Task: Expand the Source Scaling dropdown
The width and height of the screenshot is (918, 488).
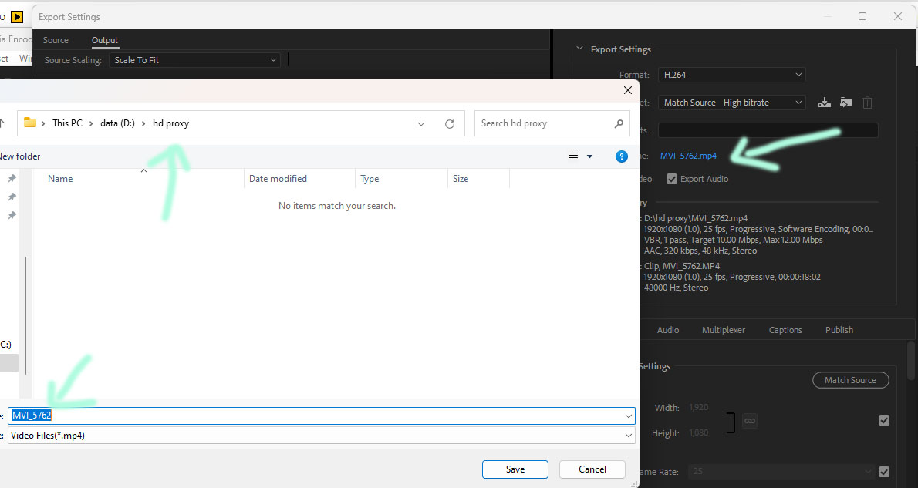Action: (x=194, y=60)
